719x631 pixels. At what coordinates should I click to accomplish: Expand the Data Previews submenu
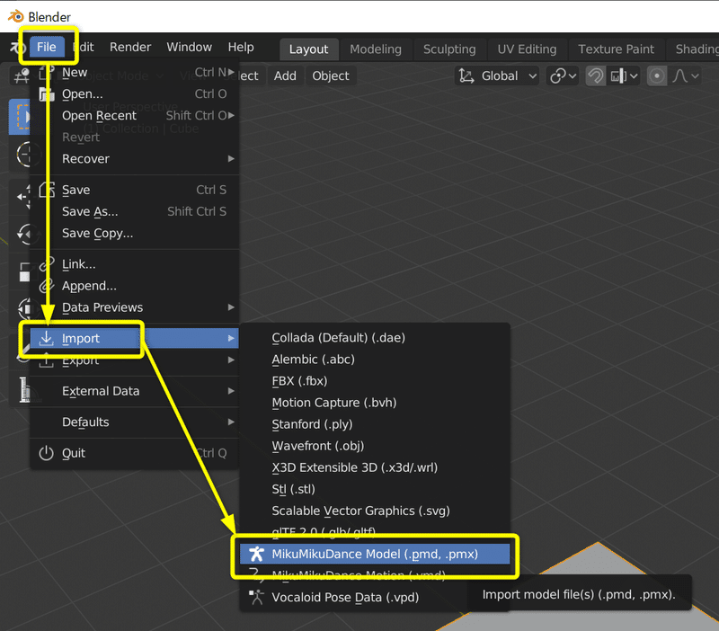[135, 307]
